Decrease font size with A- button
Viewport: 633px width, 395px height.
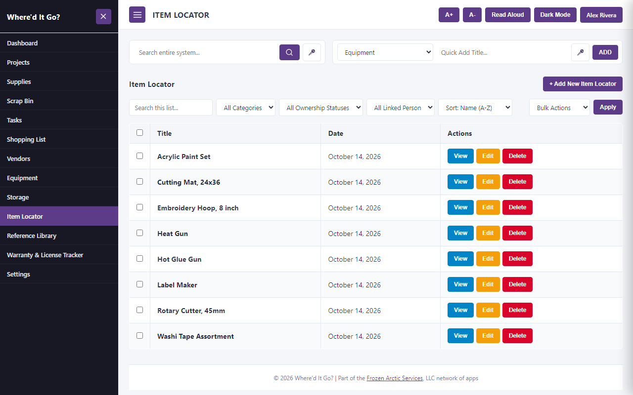click(472, 15)
